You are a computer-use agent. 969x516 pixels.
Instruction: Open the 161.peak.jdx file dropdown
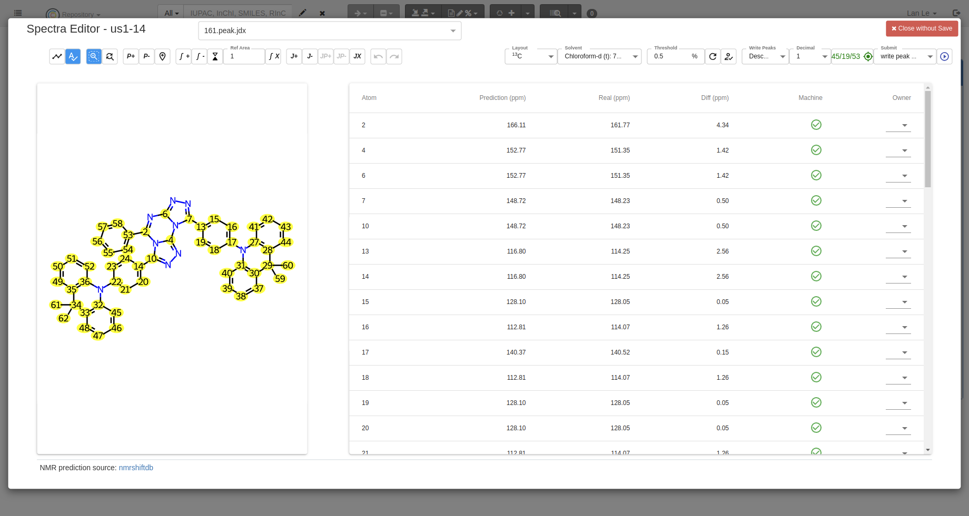point(330,31)
